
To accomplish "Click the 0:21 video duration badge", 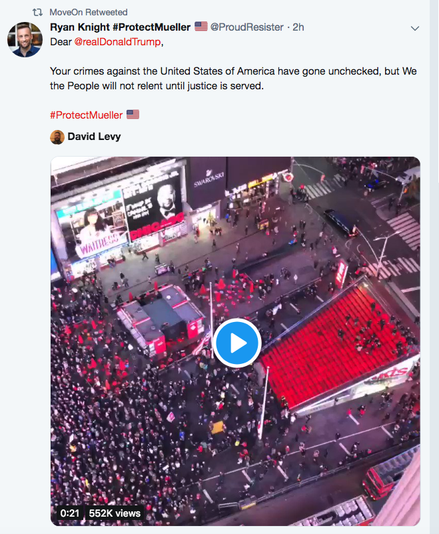I will [70, 513].
